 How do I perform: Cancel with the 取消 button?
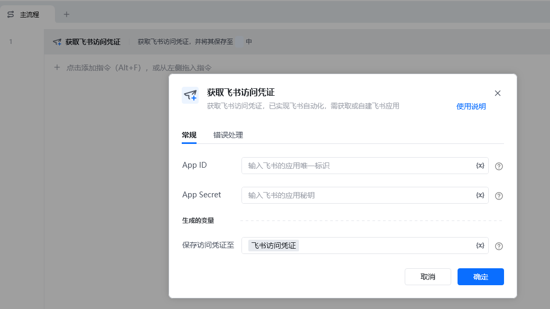427,277
